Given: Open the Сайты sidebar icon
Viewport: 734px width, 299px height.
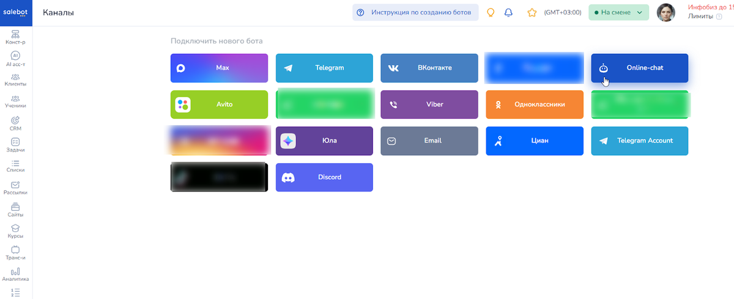Looking at the screenshot, I should (x=16, y=210).
